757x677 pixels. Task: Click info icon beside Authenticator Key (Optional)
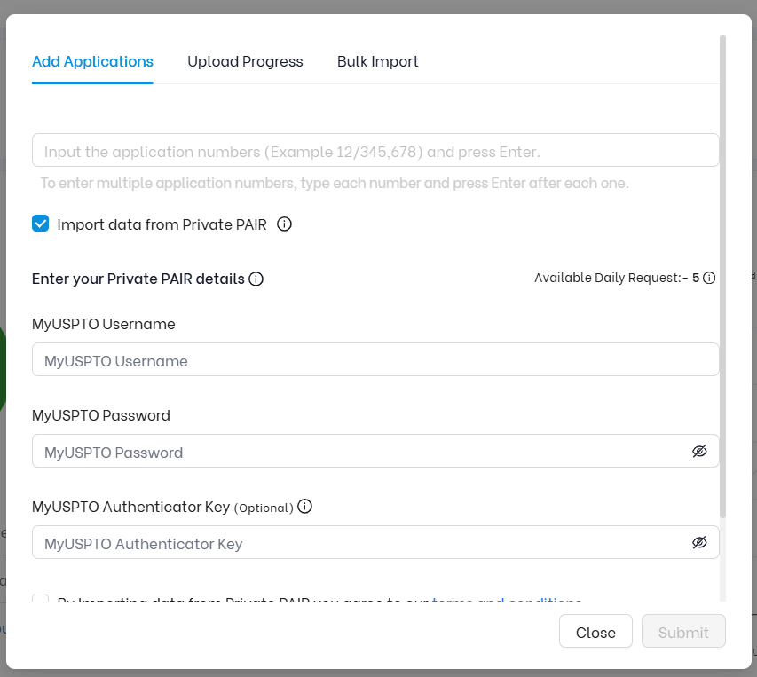pos(305,507)
